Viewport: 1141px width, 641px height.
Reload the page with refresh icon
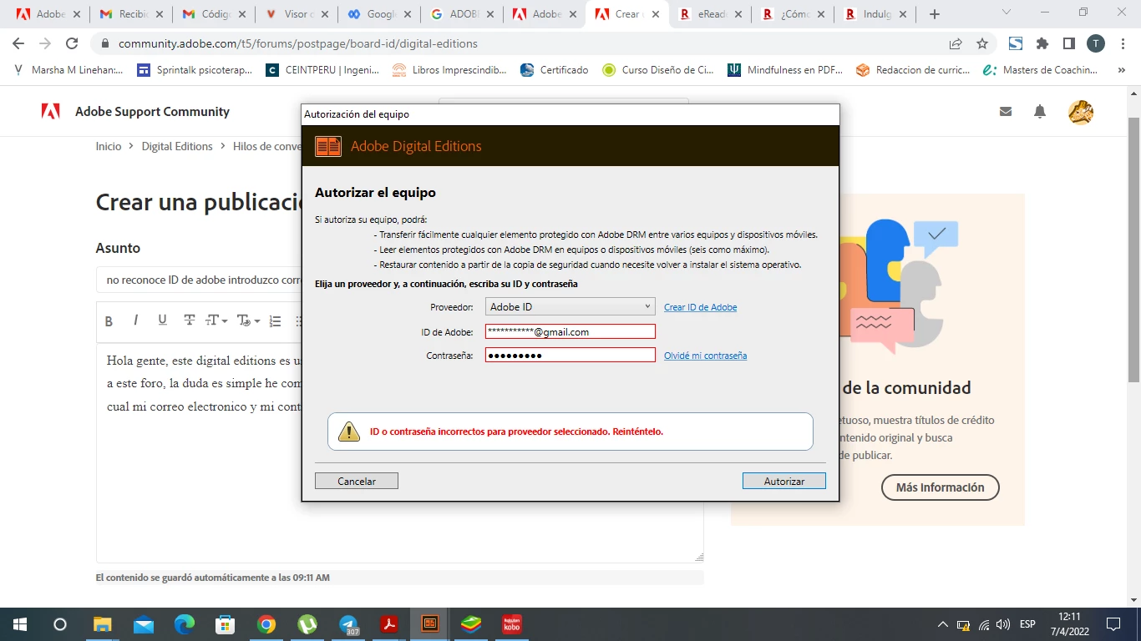(72, 43)
